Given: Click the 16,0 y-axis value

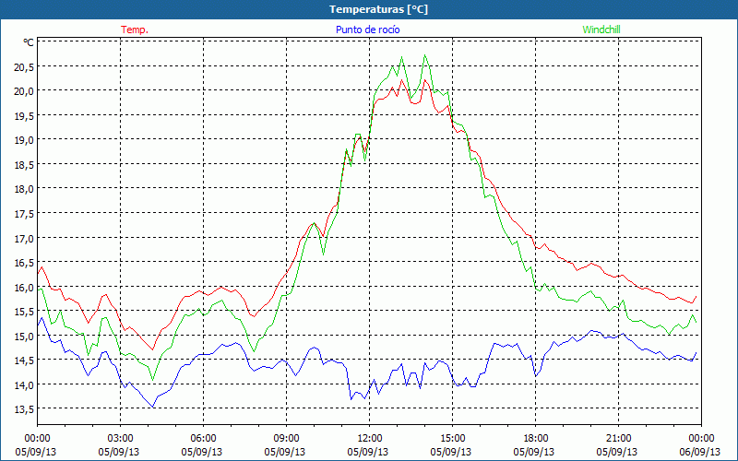Looking at the screenshot, I should coord(24,288).
